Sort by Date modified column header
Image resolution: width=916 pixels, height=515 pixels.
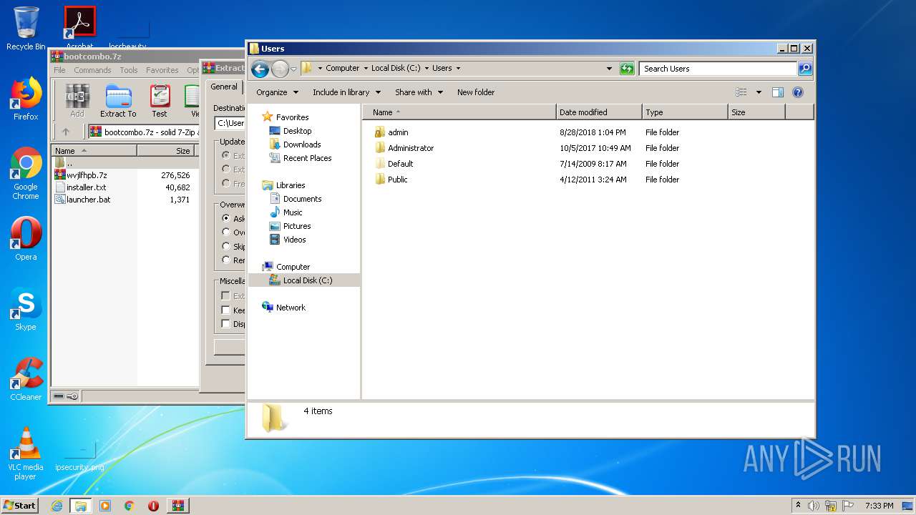coord(599,112)
